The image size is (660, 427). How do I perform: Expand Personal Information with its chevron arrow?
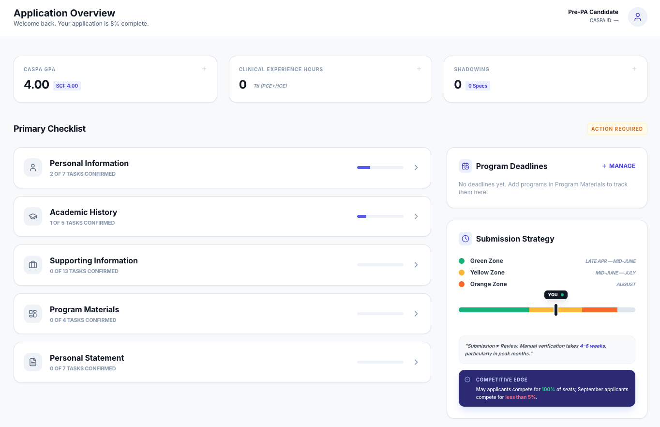coord(416,168)
